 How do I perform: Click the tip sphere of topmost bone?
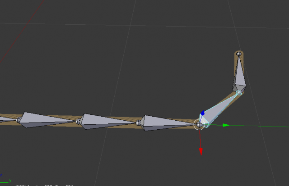coord(238,54)
